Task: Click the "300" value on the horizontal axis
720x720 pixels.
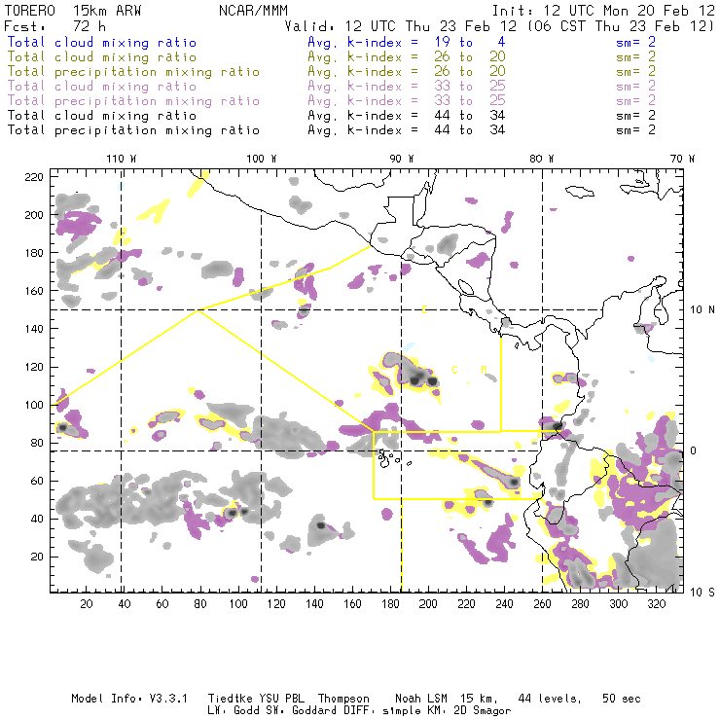Action: tap(618, 604)
